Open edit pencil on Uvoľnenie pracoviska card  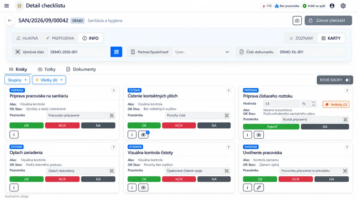tap(259, 188)
